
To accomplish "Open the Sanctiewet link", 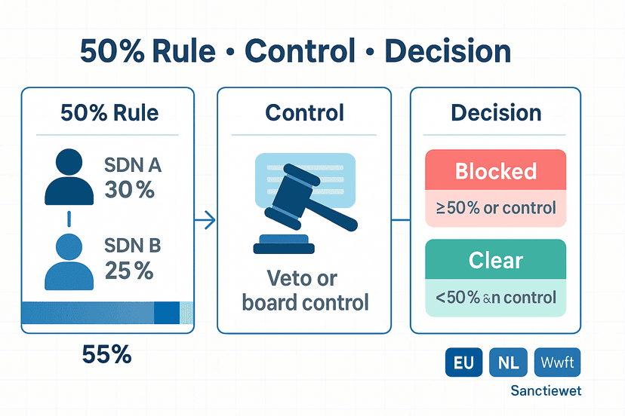I will pyautogui.click(x=546, y=390).
